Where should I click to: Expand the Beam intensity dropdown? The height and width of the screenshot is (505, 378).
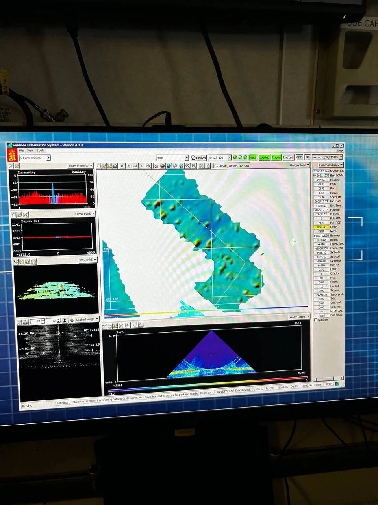[x=80, y=166]
